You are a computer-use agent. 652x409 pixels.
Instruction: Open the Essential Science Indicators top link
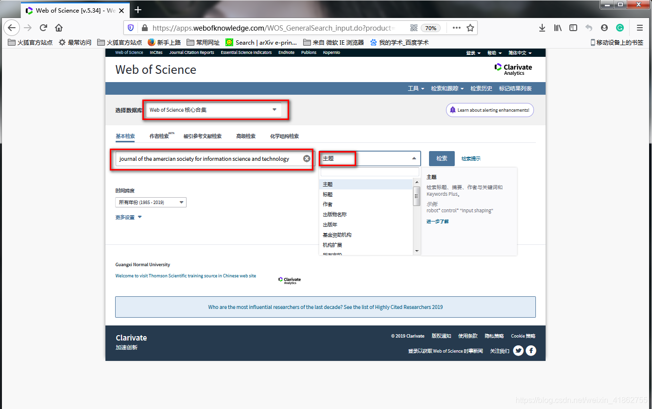click(246, 52)
